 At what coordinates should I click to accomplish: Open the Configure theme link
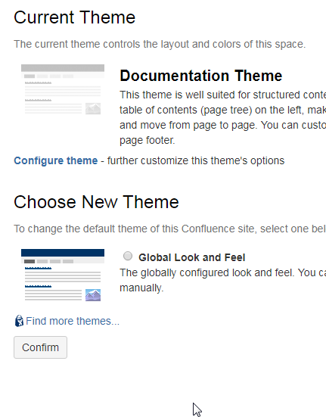(x=56, y=160)
